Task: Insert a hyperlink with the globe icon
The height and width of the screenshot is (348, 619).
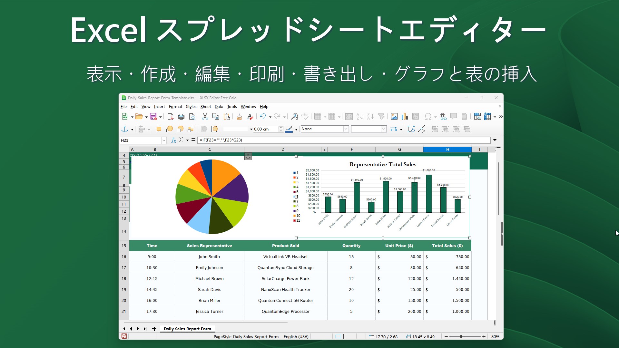Action: pyautogui.click(x=443, y=117)
